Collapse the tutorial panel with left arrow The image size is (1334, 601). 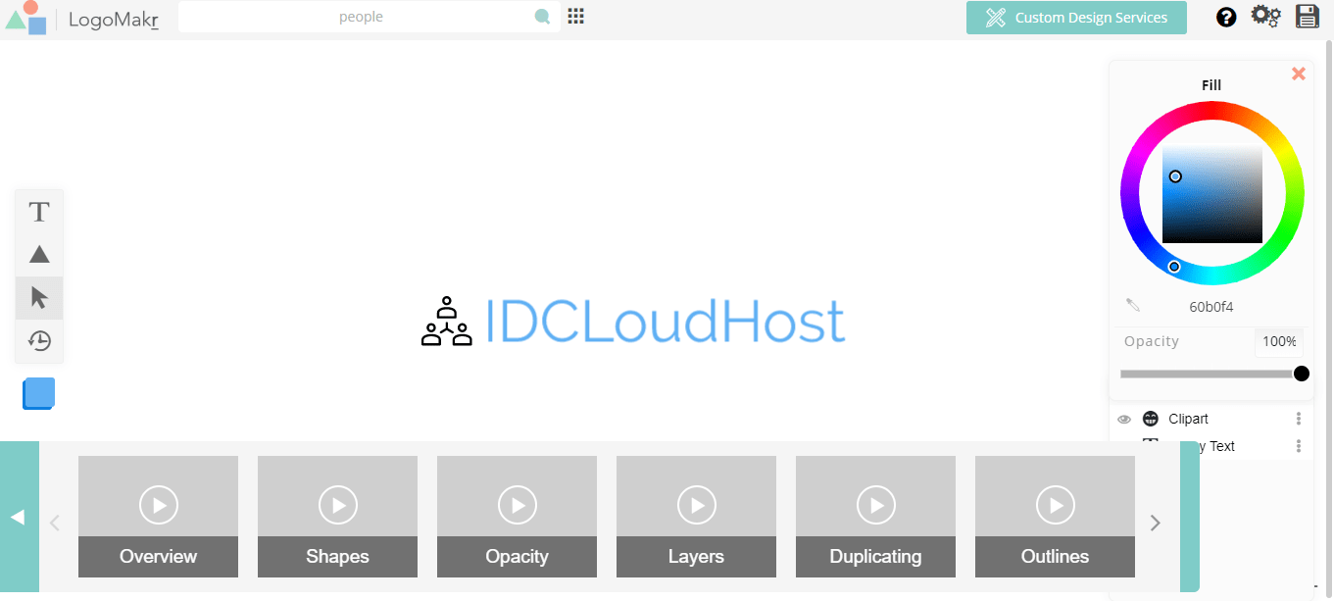(x=18, y=518)
